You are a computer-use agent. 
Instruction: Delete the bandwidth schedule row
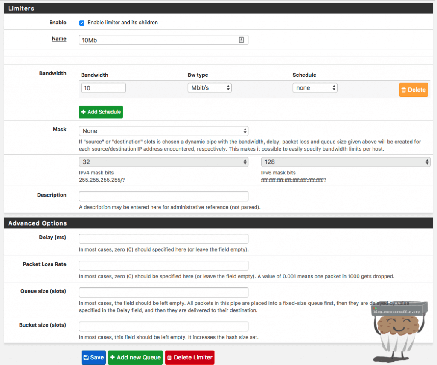click(x=413, y=90)
